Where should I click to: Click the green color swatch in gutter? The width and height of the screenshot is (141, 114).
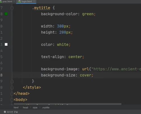(x=6, y=14)
